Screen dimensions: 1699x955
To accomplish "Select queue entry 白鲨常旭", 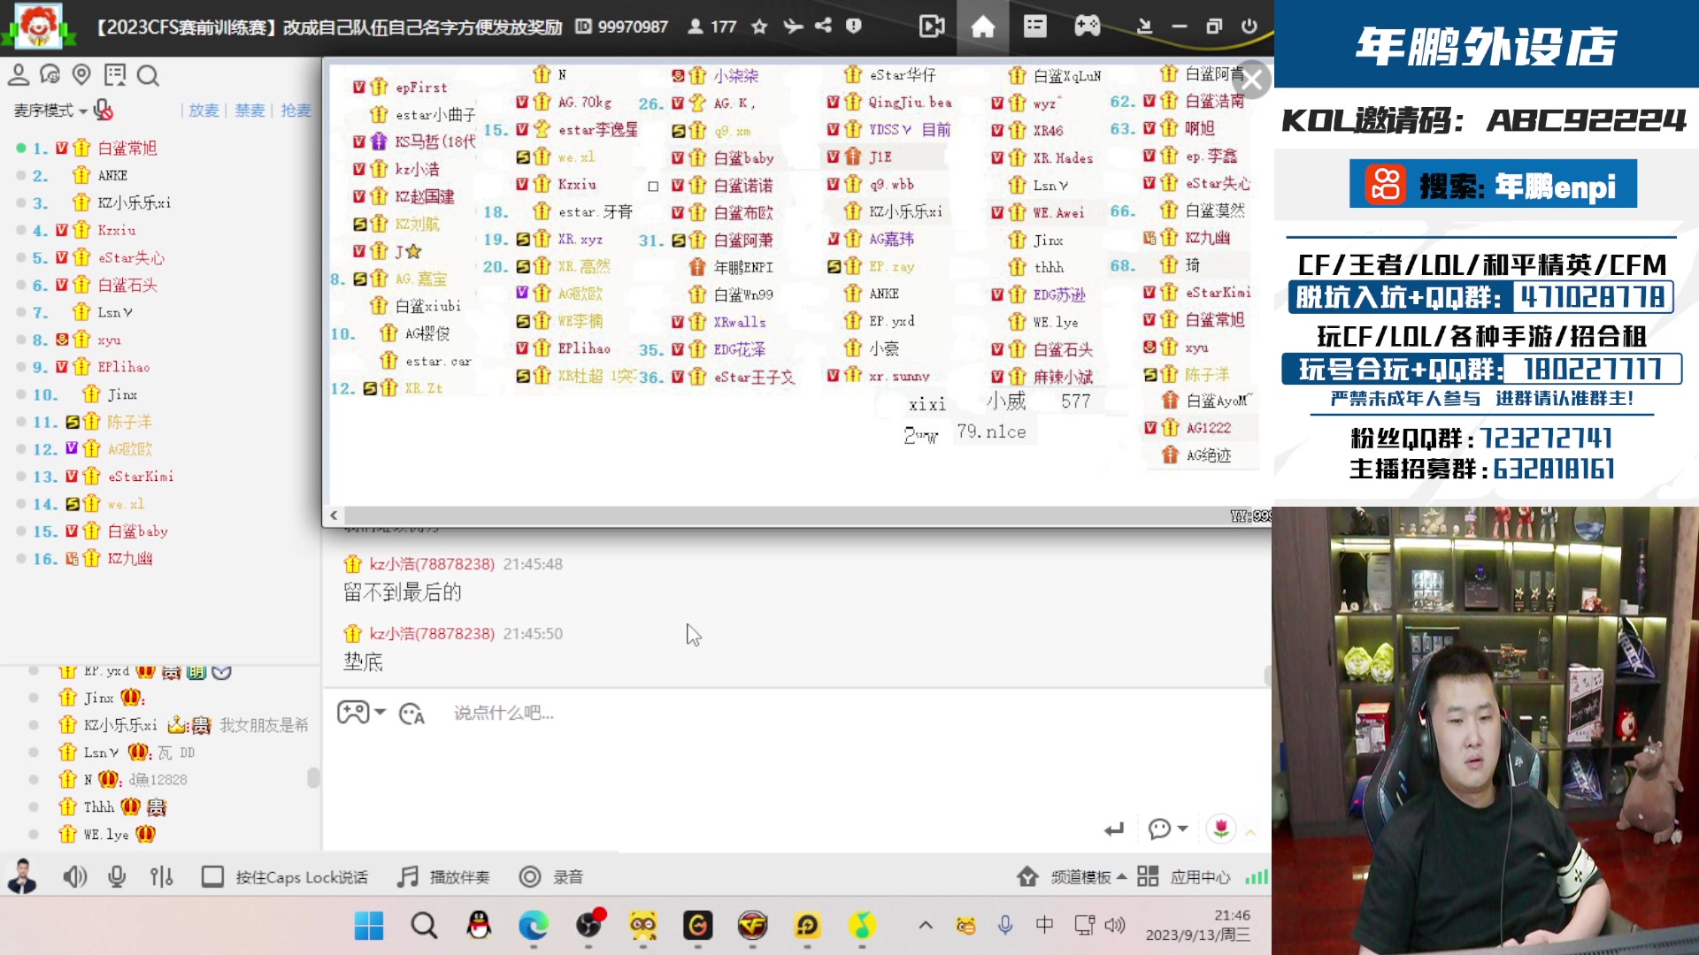I will 127,148.
